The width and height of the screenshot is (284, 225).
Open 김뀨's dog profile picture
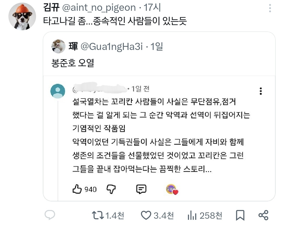(x=22, y=17)
